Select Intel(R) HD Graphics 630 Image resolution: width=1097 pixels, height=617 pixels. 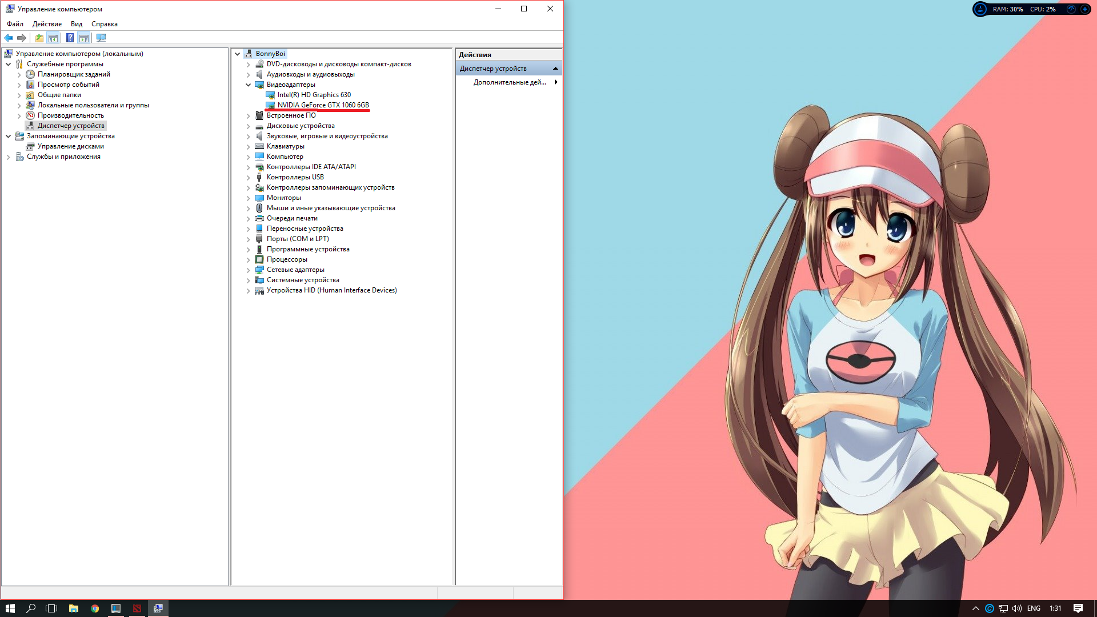tap(314, 95)
